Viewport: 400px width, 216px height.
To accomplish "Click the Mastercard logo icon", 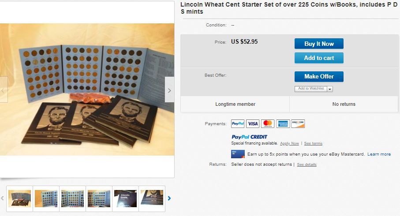I will click(268, 124).
